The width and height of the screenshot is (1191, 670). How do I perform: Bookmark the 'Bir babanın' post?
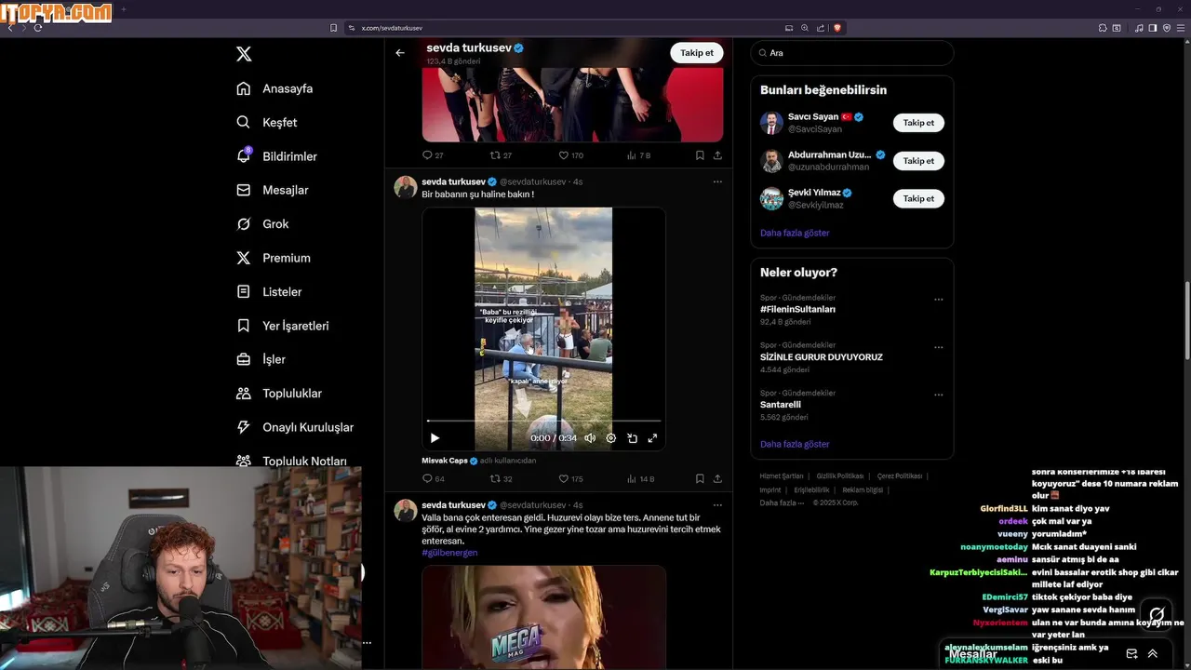[700, 479]
